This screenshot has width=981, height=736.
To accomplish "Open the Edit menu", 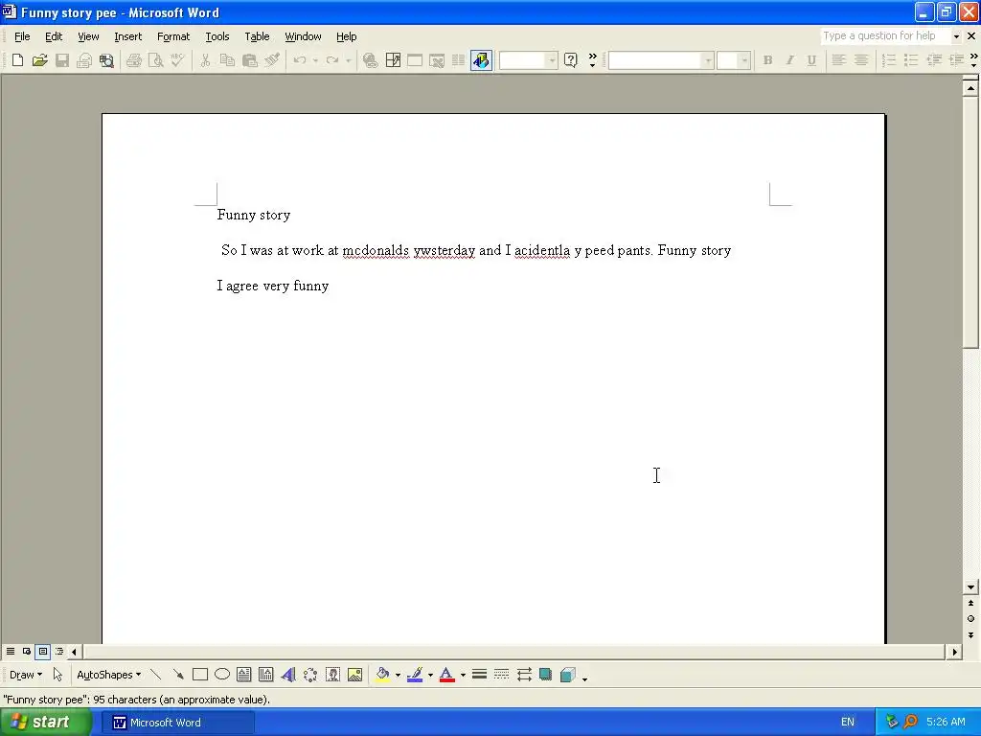I will [x=54, y=36].
